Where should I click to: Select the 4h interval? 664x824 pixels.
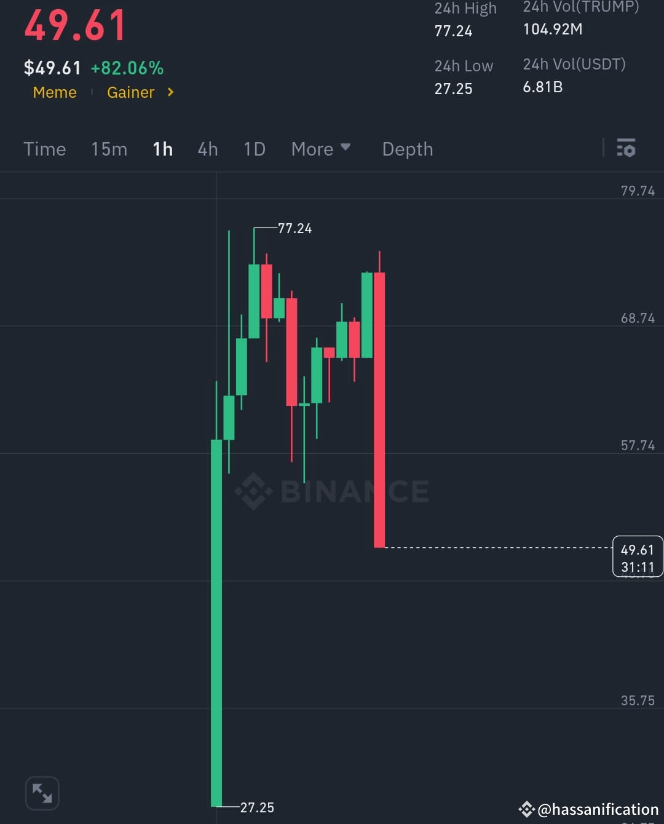(207, 148)
